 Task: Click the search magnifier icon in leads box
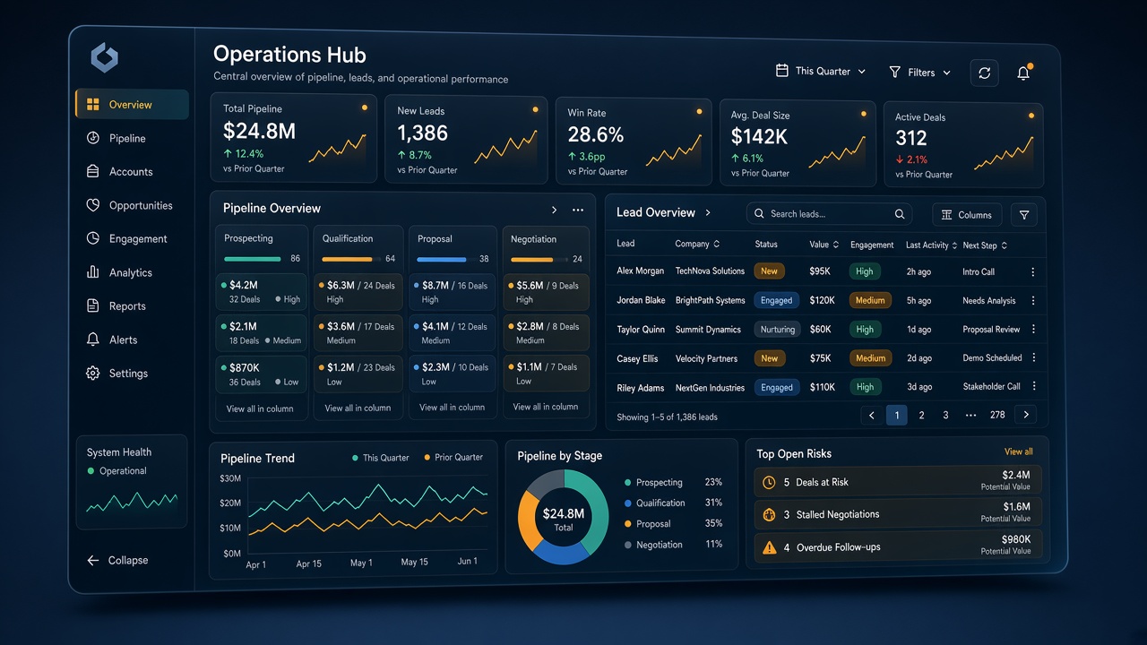coord(900,214)
